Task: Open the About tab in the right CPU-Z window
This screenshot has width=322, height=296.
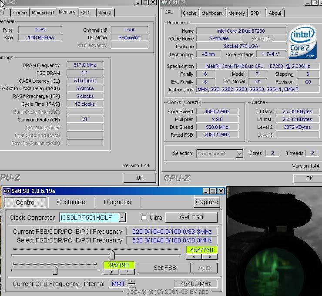Action: click(275, 13)
